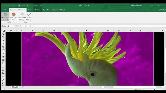Expand the formula bar chevron
The width and height of the screenshot is (166, 93).
tap(165, 26)
